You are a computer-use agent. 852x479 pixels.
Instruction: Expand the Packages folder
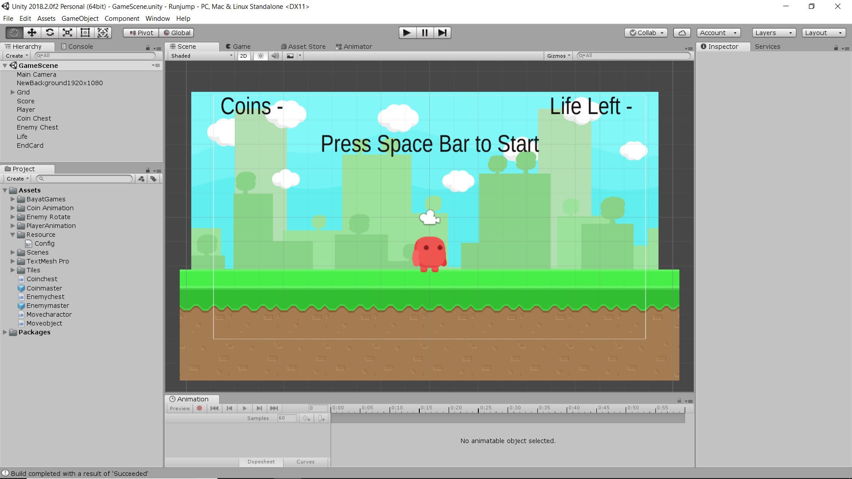(5, 332)
